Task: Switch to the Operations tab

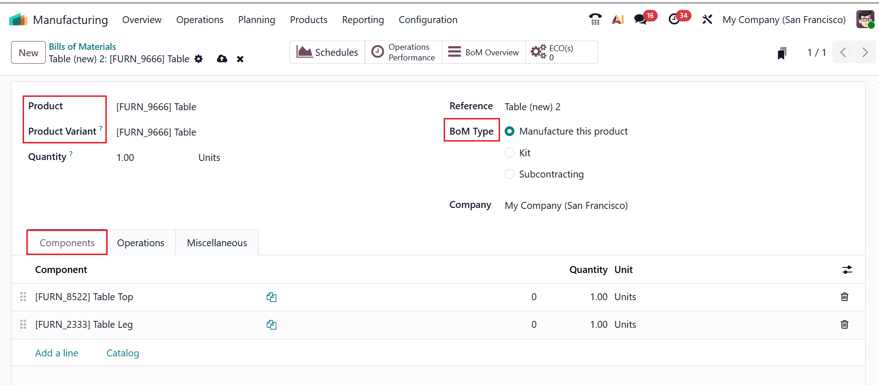Action: [x=140, y=243]
